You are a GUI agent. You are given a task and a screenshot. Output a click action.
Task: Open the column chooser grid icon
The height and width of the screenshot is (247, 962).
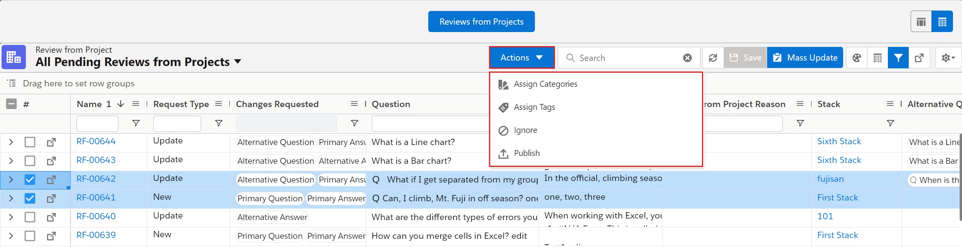(x=878, y=58)
